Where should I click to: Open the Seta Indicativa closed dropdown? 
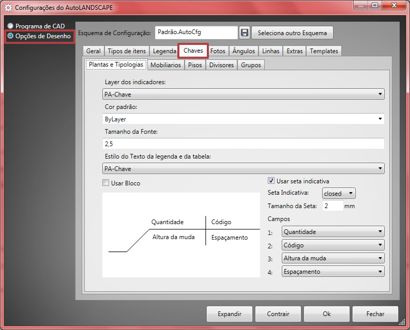(339, 194)
